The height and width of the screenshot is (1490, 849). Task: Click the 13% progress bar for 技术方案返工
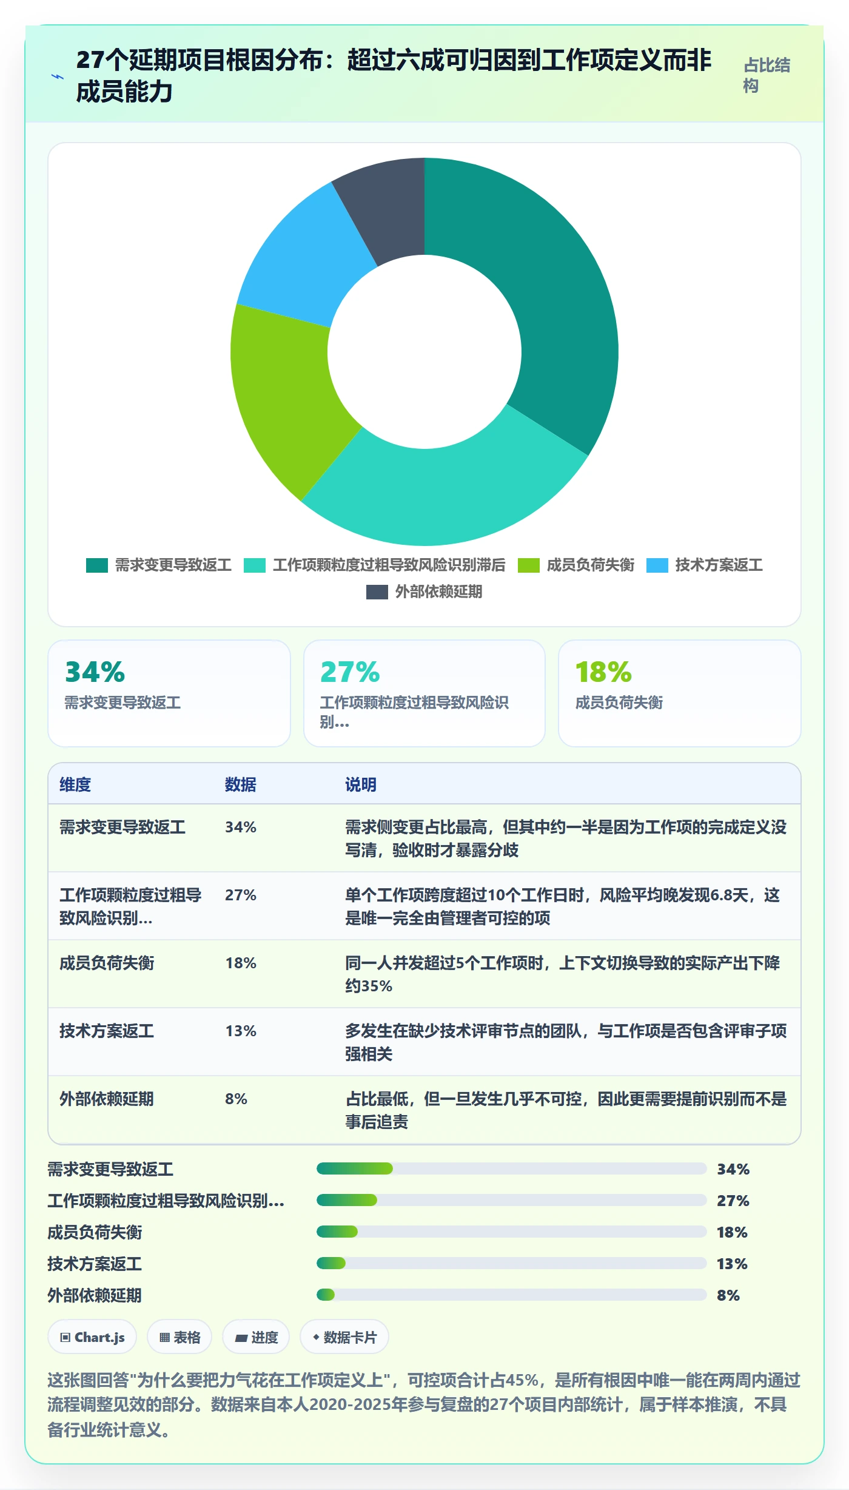511,1263
